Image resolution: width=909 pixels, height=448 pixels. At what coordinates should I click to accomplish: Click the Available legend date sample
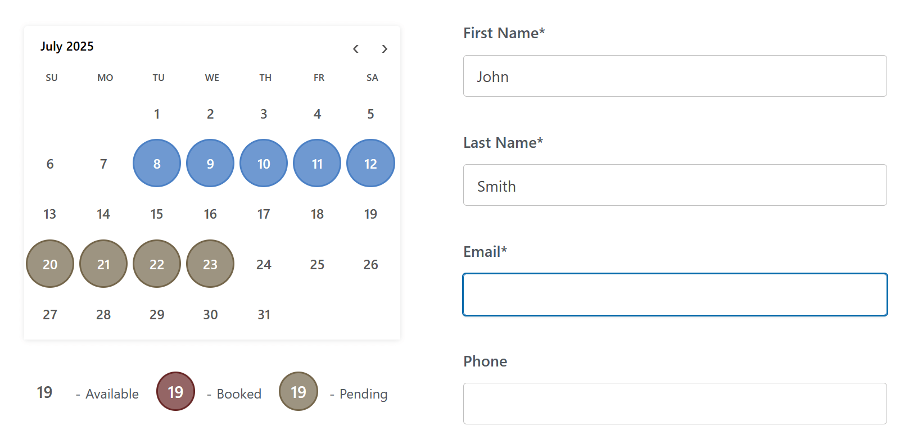44,392
